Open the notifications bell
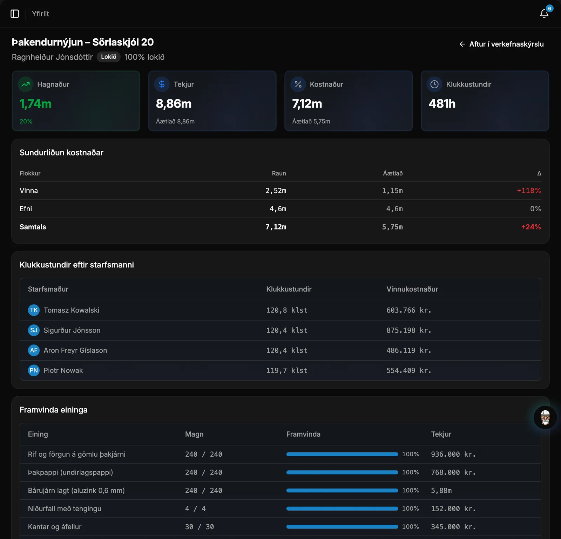561x539 pixels. (544, 14)
